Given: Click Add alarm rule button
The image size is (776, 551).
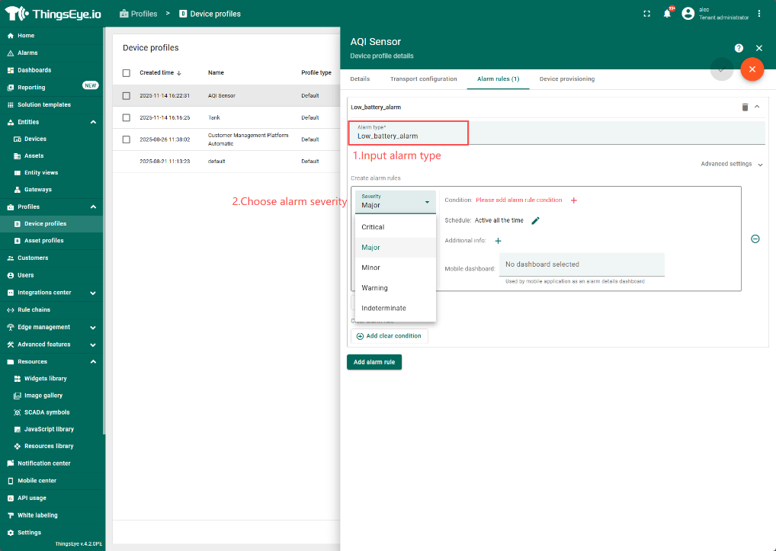Looking at the screenshot, I should (374, 362).
